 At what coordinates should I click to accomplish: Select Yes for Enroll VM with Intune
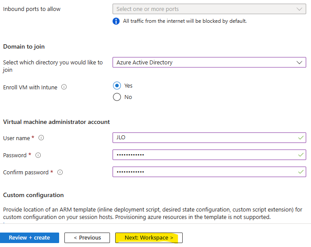pyautogui.click(x=117, y=86)
